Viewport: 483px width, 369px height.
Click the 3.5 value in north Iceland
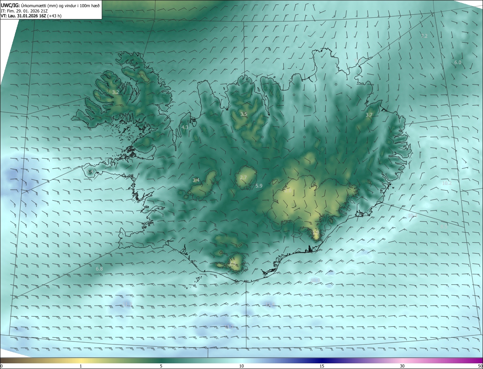tap(244, 114)
